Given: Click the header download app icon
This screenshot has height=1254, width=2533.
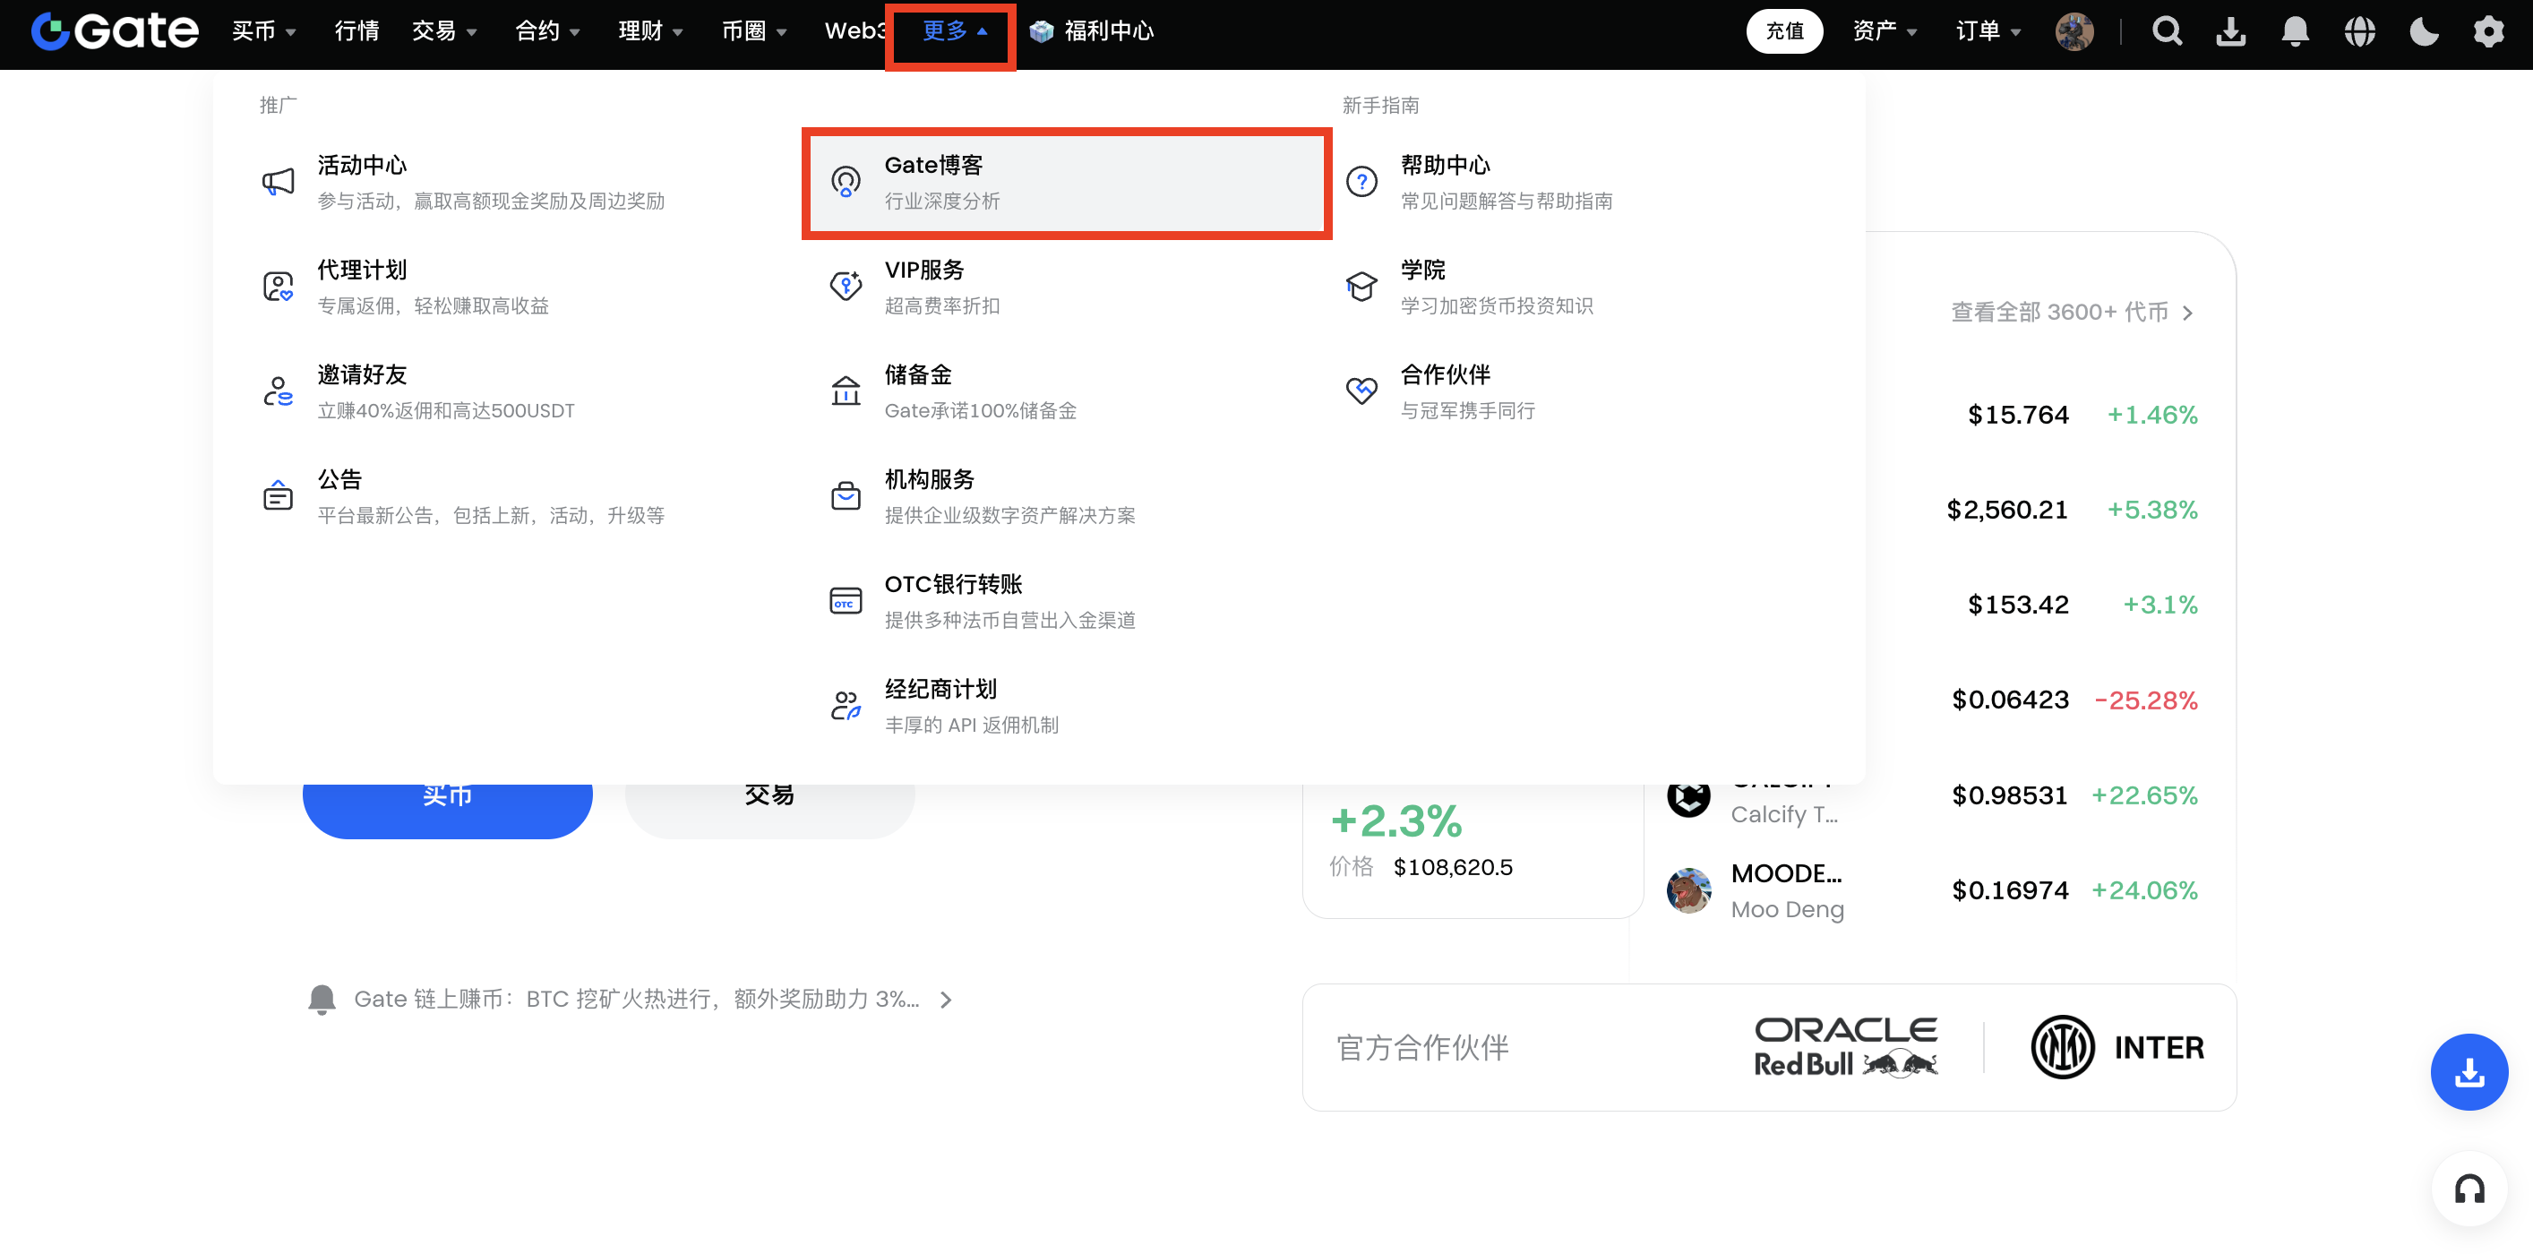Looking at the screenshot, I should pos(2230,31).
